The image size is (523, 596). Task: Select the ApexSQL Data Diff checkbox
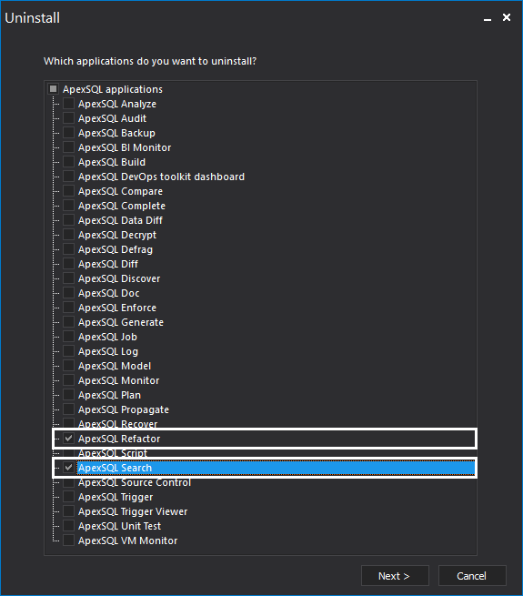tap(68, 220)
